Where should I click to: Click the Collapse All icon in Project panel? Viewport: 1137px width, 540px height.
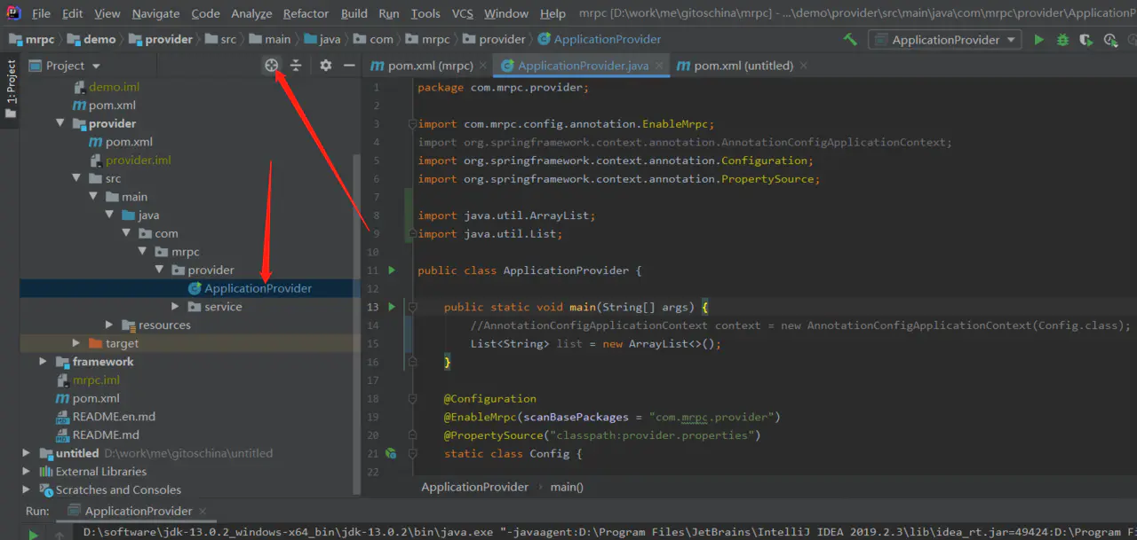[x=296, y=66]
